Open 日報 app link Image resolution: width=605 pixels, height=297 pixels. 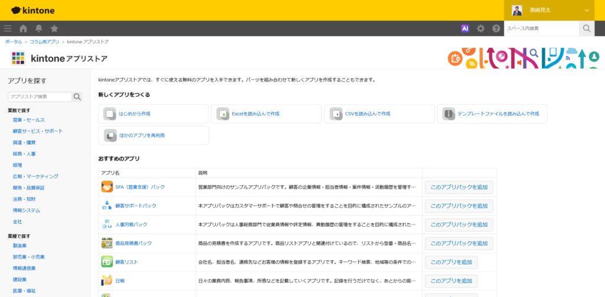coord(120,281)
